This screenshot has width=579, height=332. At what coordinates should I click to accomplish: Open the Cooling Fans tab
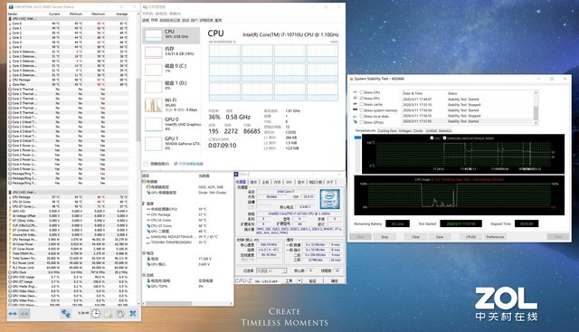coord(386,131)
